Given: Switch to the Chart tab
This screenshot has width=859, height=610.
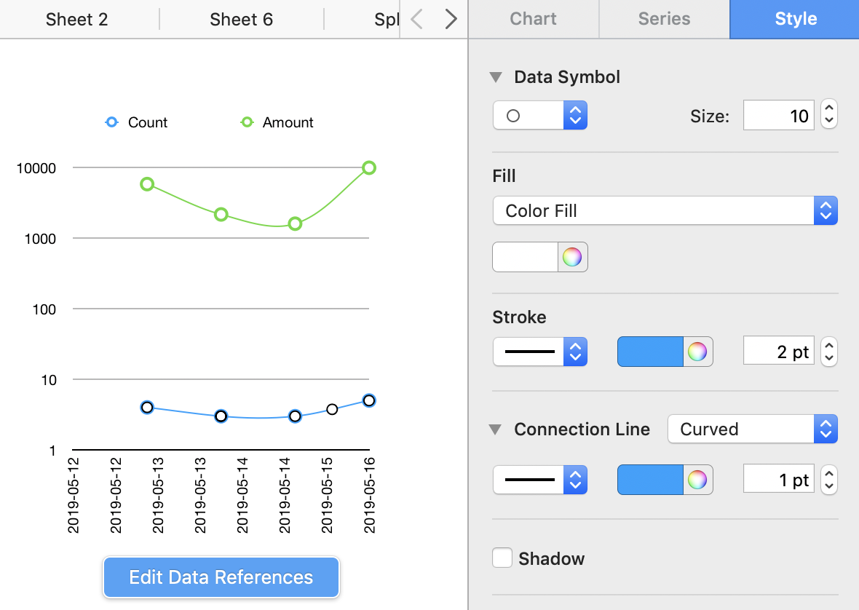Looking at the screenshot, I should (533, 19).
